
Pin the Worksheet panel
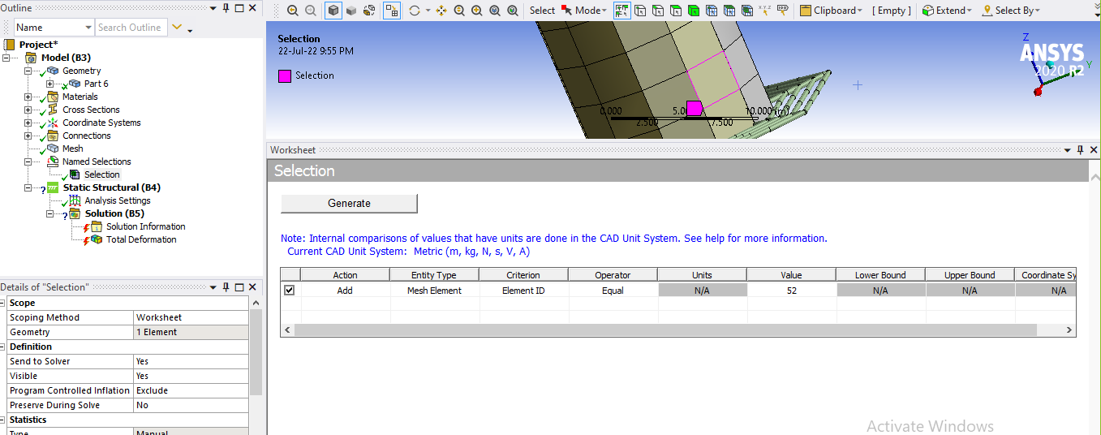pyautogui.click(x=1080, y=150)
